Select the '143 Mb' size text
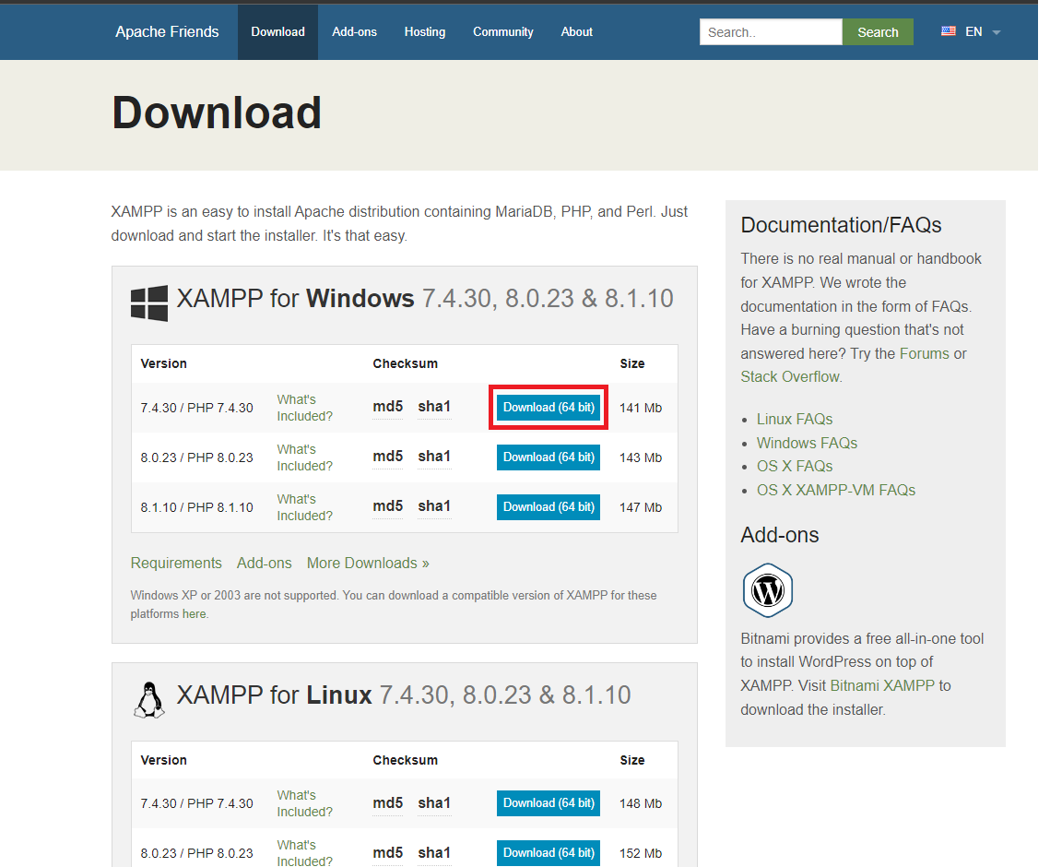This screenshot has width=1062, height=867. (x=641, y=457)
